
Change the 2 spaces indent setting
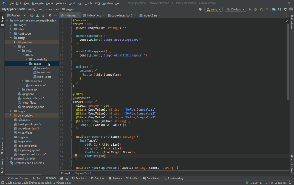[x=281, y=183]
